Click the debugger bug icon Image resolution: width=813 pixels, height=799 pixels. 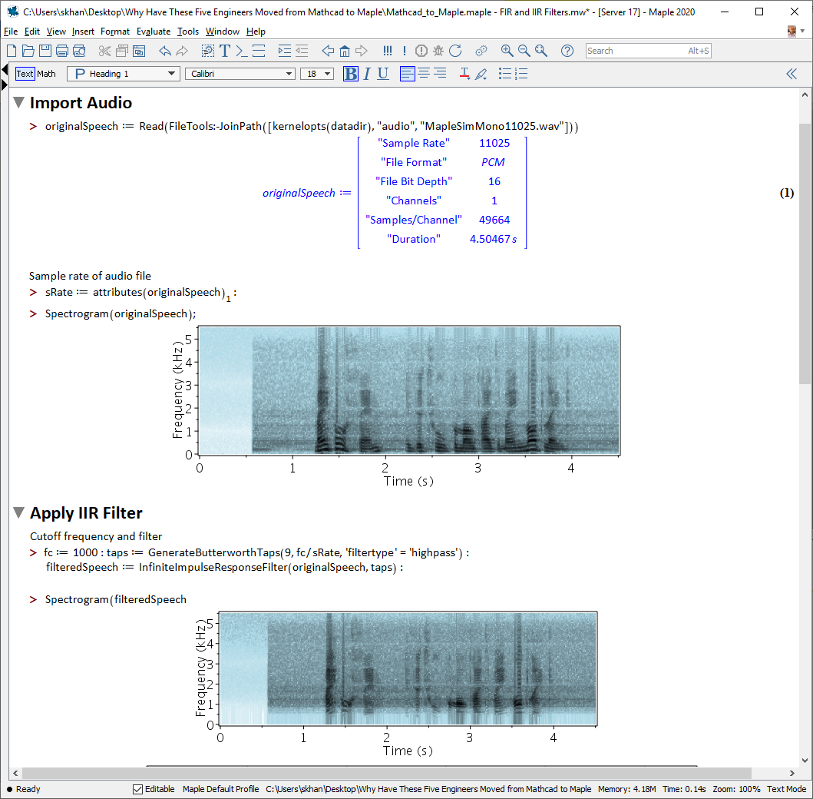(x=438, y=51)
